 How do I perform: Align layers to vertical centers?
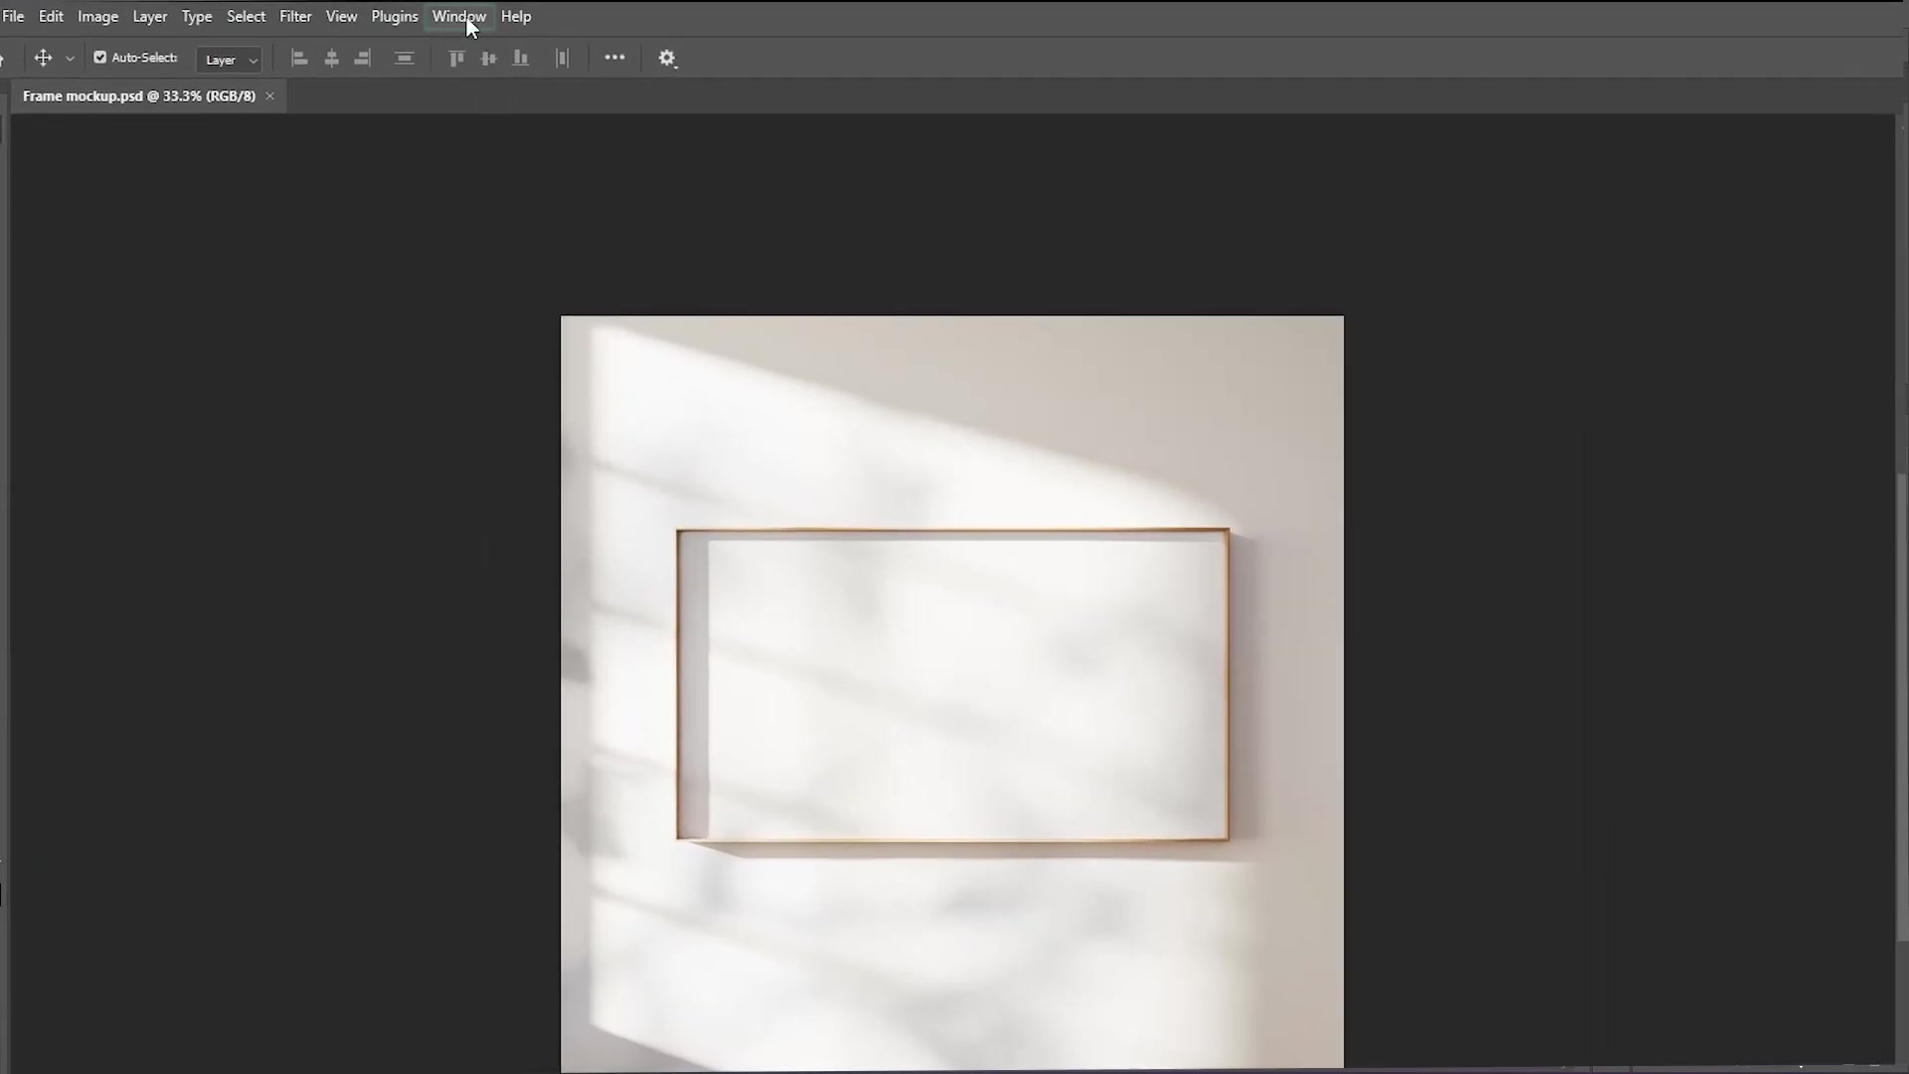coord(488,58)
